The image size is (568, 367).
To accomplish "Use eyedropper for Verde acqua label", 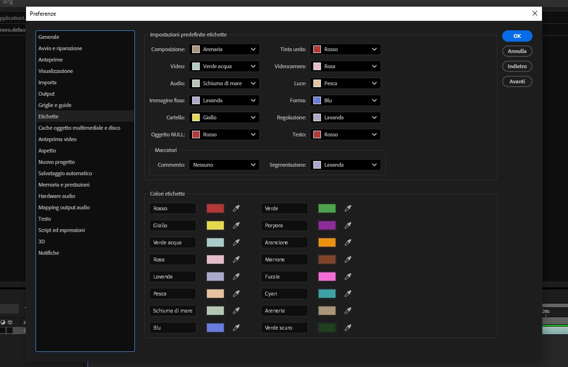I will point(236,242).
